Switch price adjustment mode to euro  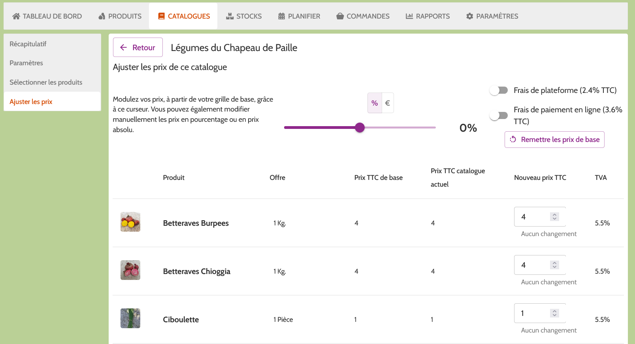pos(387,103)
